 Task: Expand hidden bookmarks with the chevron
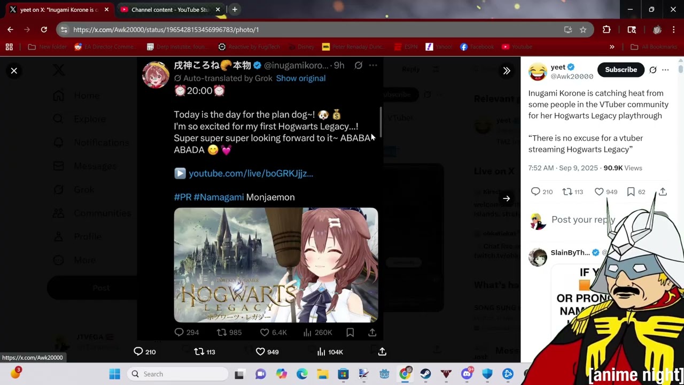(x=612, y=47)
